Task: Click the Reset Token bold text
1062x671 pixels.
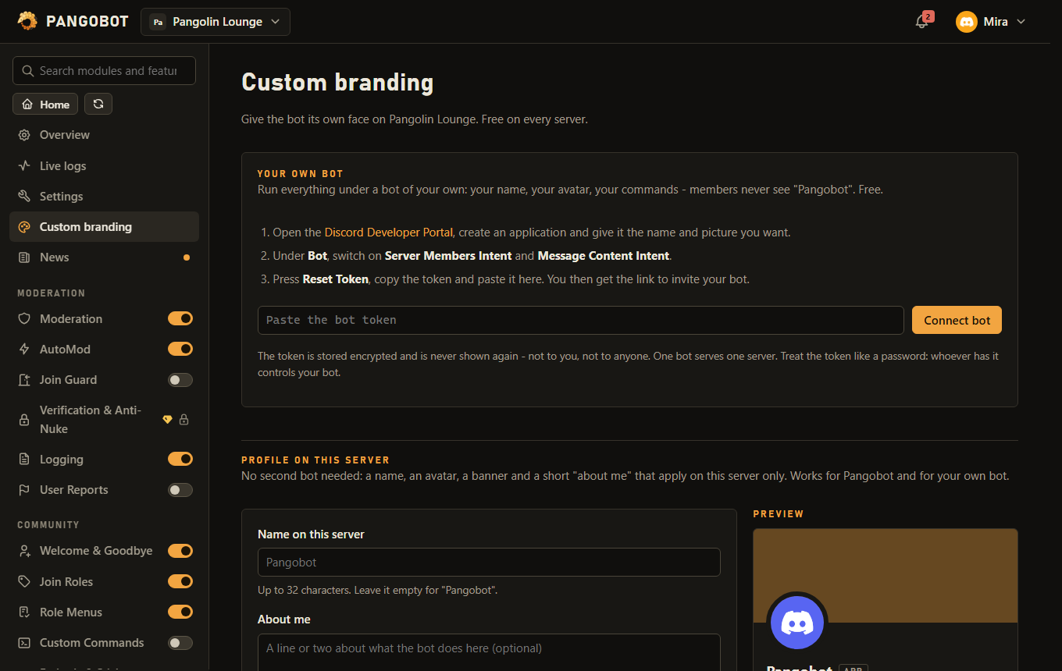Action: (335, 279)
